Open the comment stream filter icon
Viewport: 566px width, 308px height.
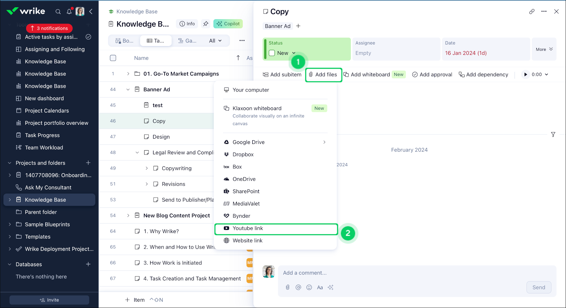click(x=553, y=135)
